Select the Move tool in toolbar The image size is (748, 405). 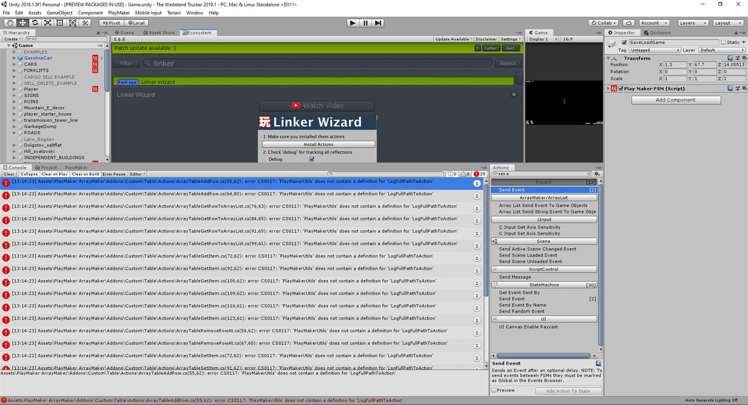coord(23,23)
